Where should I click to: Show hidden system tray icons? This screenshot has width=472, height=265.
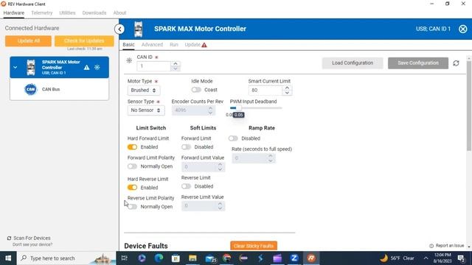(x=426, y=258)
